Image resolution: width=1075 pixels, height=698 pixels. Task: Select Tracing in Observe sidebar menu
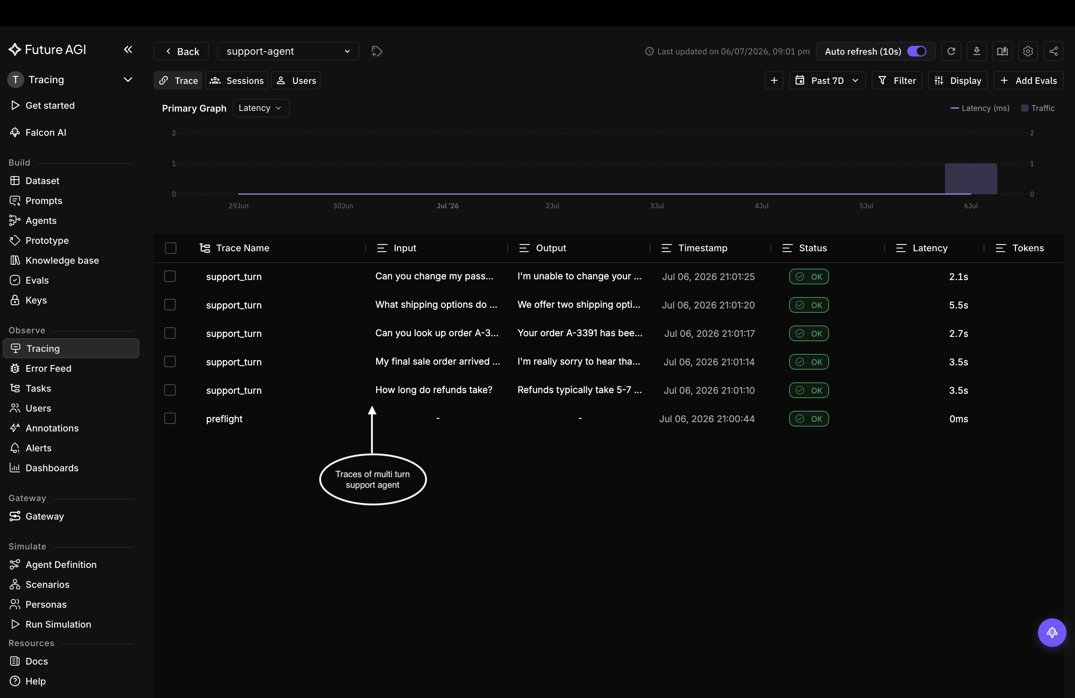[71, 349]
